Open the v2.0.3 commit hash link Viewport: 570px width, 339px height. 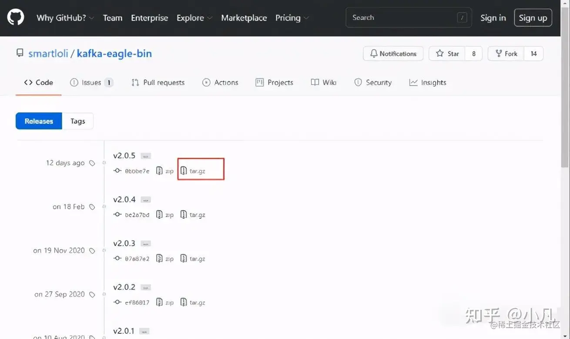(x=131, y=259)
